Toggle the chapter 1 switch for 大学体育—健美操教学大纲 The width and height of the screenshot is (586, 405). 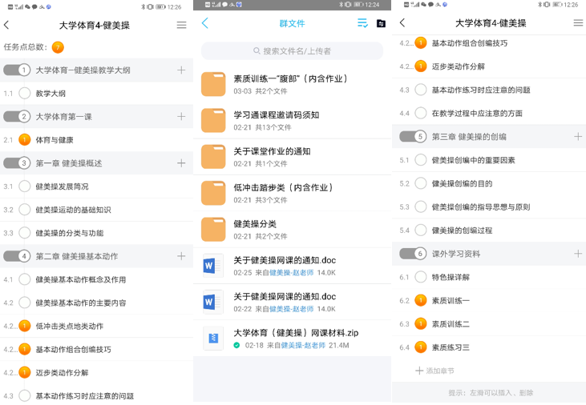[x=17, y=70]
